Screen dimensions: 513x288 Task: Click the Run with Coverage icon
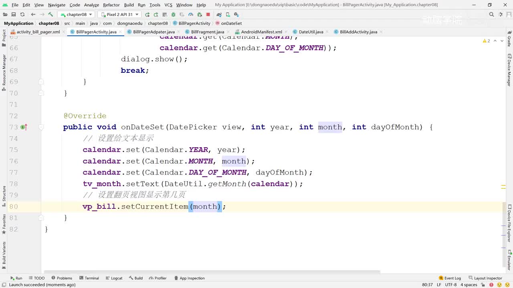click(x=182, y=14)
